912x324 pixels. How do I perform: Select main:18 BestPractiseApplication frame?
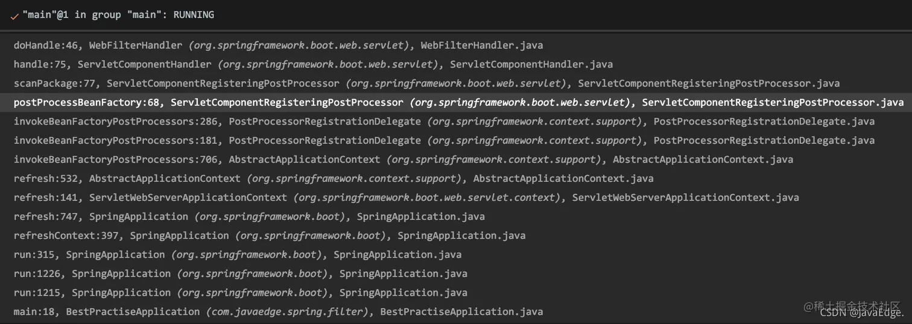pos(456,312)
